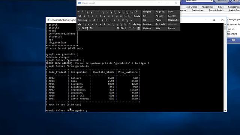Click dictionary search combo box field

tap(199, 1)
